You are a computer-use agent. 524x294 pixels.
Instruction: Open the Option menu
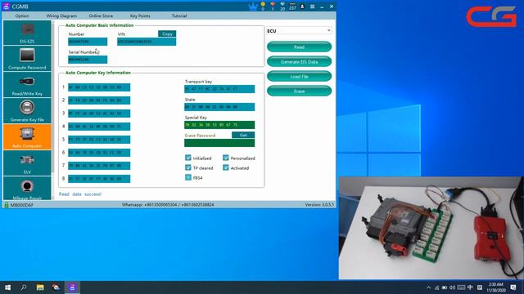22,16
